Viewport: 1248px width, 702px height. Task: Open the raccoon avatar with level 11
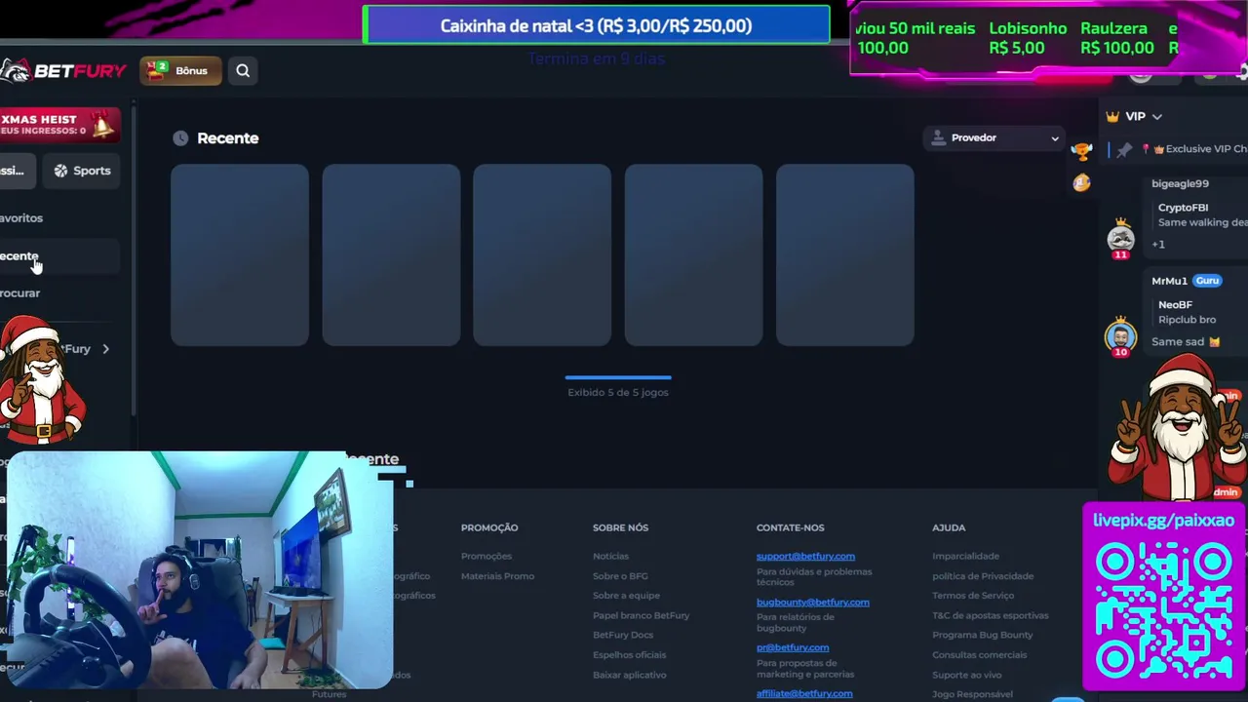[1120, 237]
